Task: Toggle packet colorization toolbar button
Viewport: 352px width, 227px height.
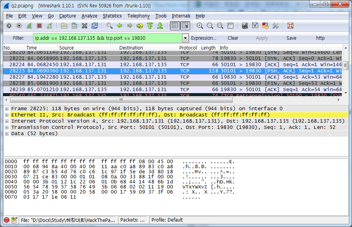Action: (175, 26)
